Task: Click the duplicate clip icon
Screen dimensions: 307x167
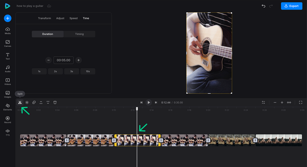Action: (x=34, y=103)
